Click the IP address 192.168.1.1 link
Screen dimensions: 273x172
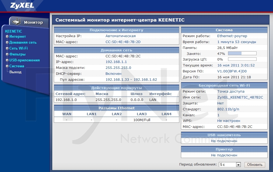[116, 62]
